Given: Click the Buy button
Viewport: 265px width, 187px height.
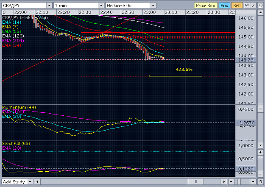Looking at the screenshot, I should tap(224, 6).
